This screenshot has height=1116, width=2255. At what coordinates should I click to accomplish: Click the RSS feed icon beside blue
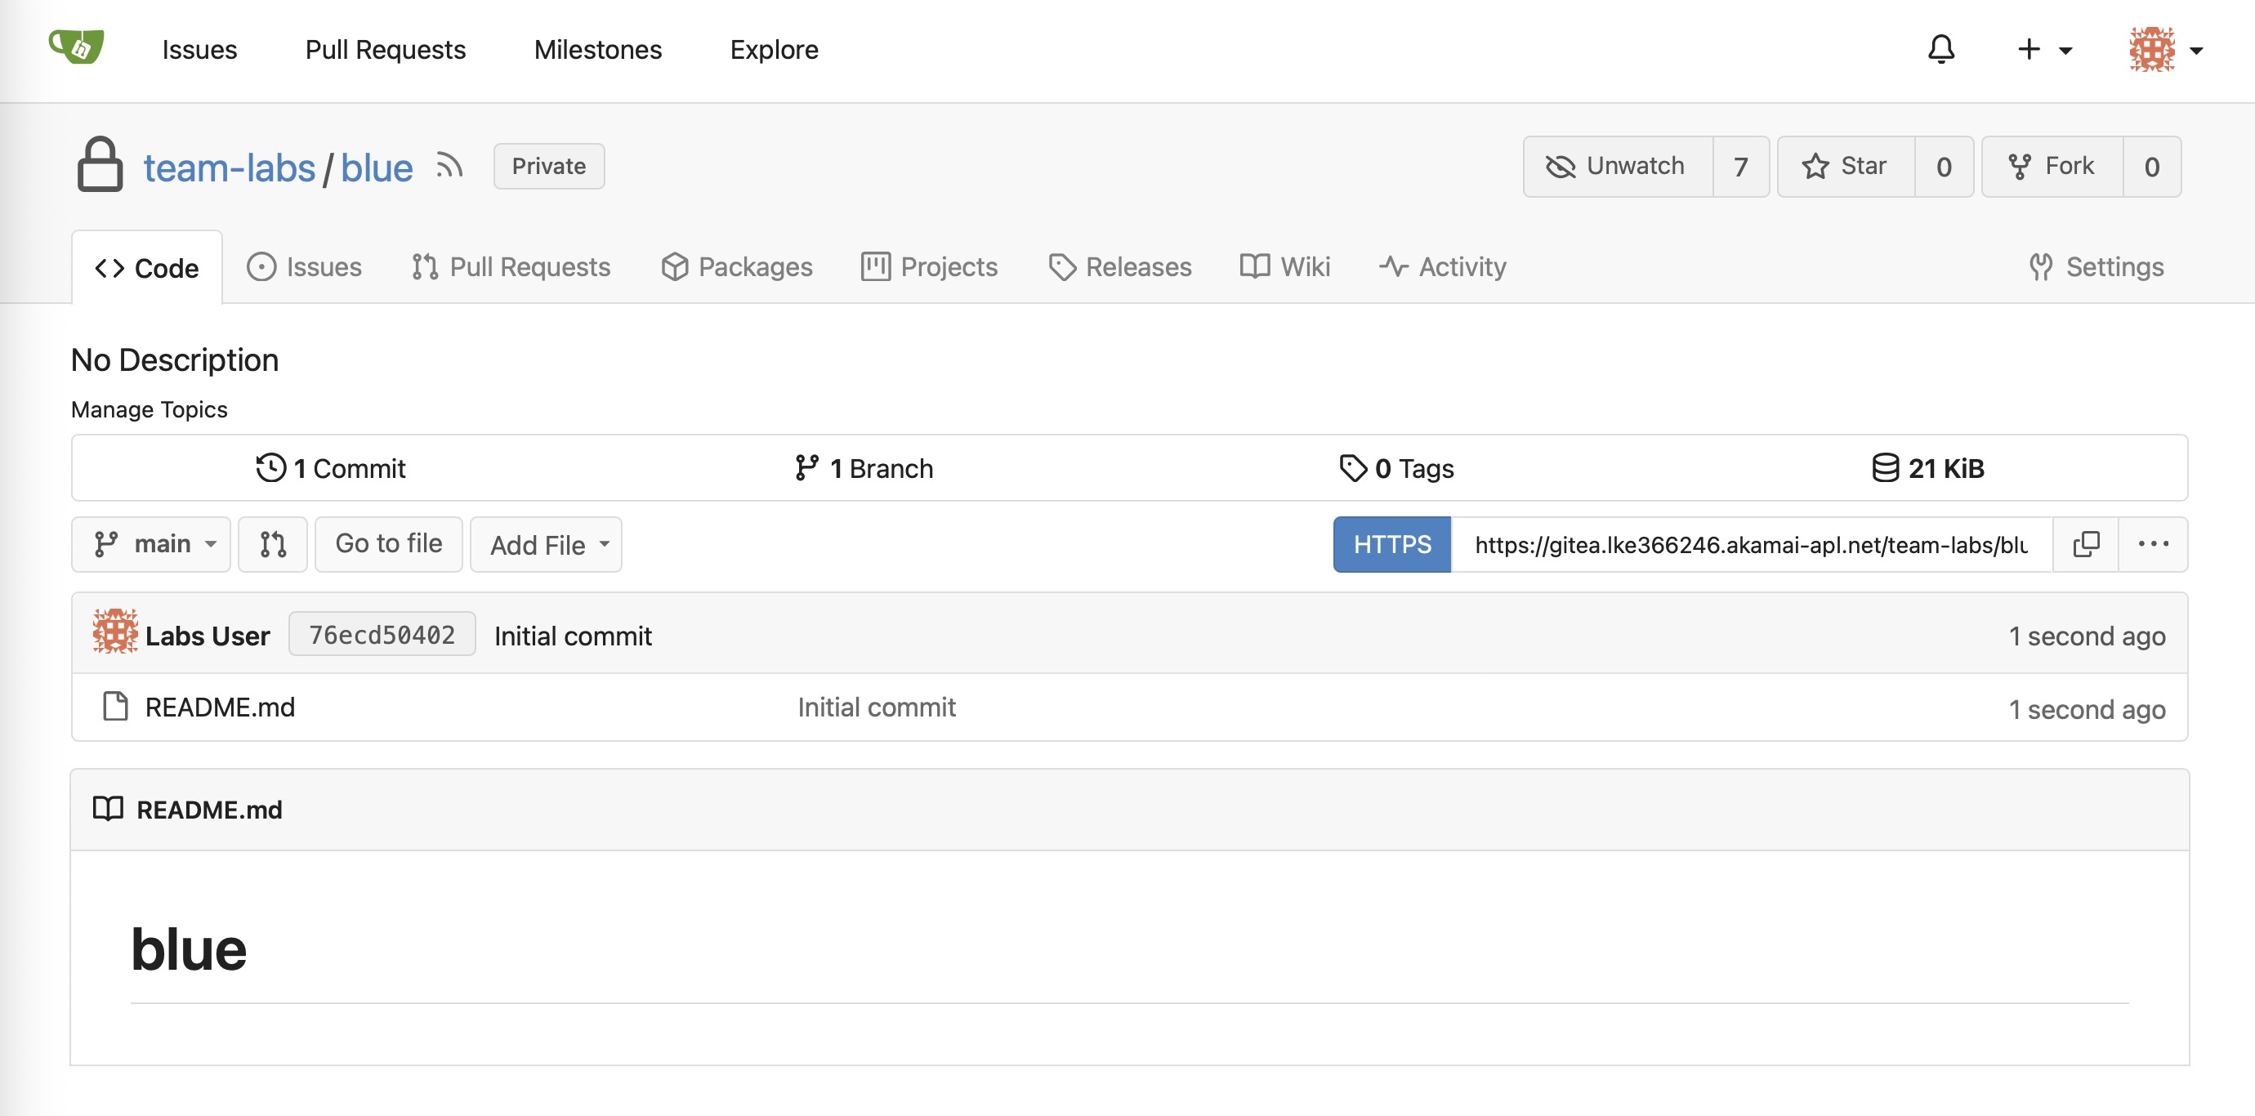(x=449, y=165)
